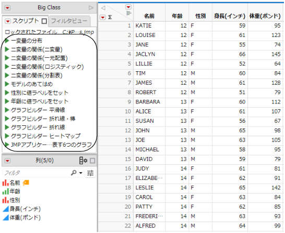Switch to the フィルタビュー tab

point(69,21)
